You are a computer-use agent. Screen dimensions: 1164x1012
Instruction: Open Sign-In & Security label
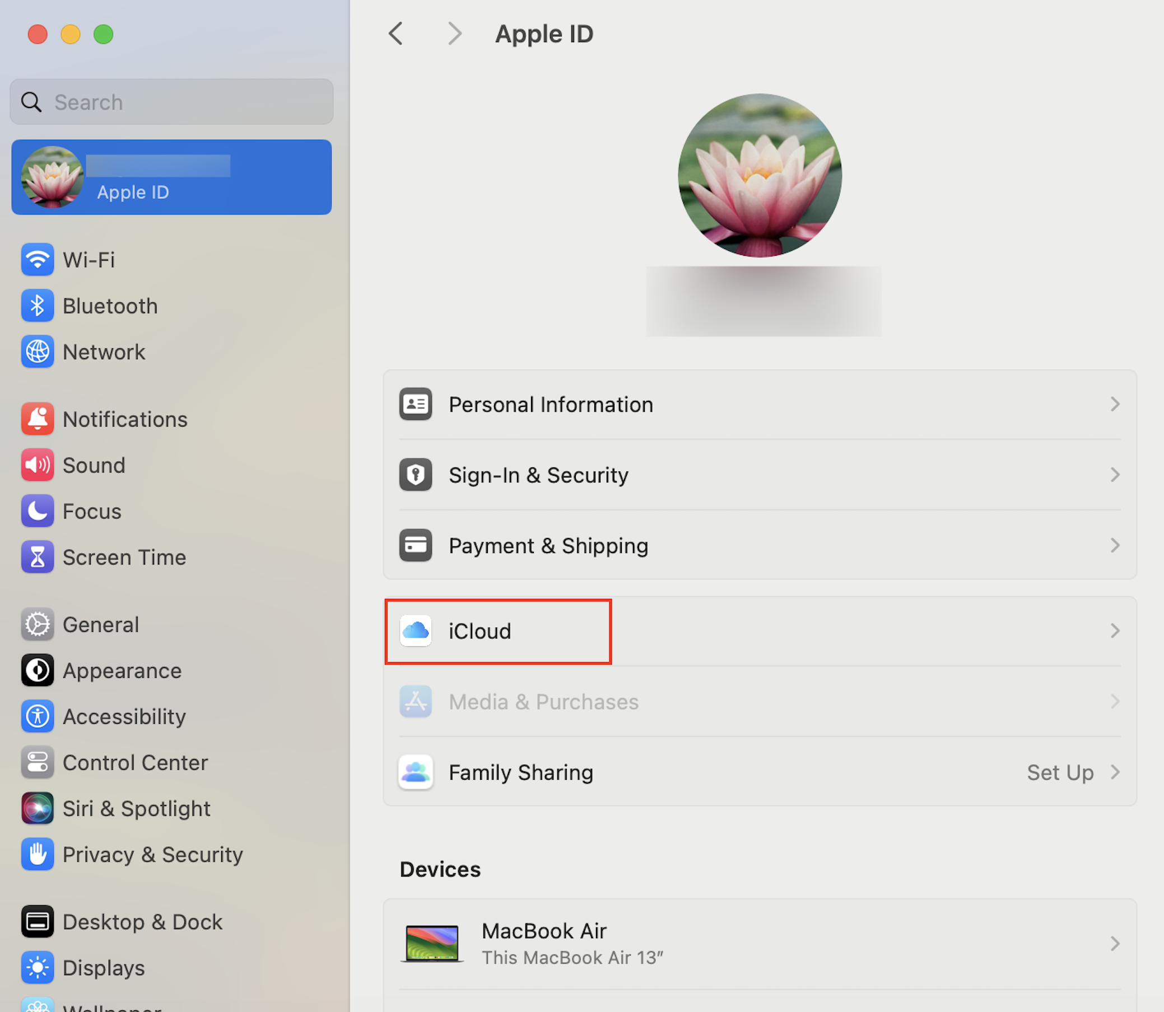pyautogui.click(x=538, y=475)
